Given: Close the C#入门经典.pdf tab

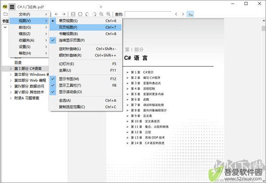Looking at the screenshot, I should 101,7.
